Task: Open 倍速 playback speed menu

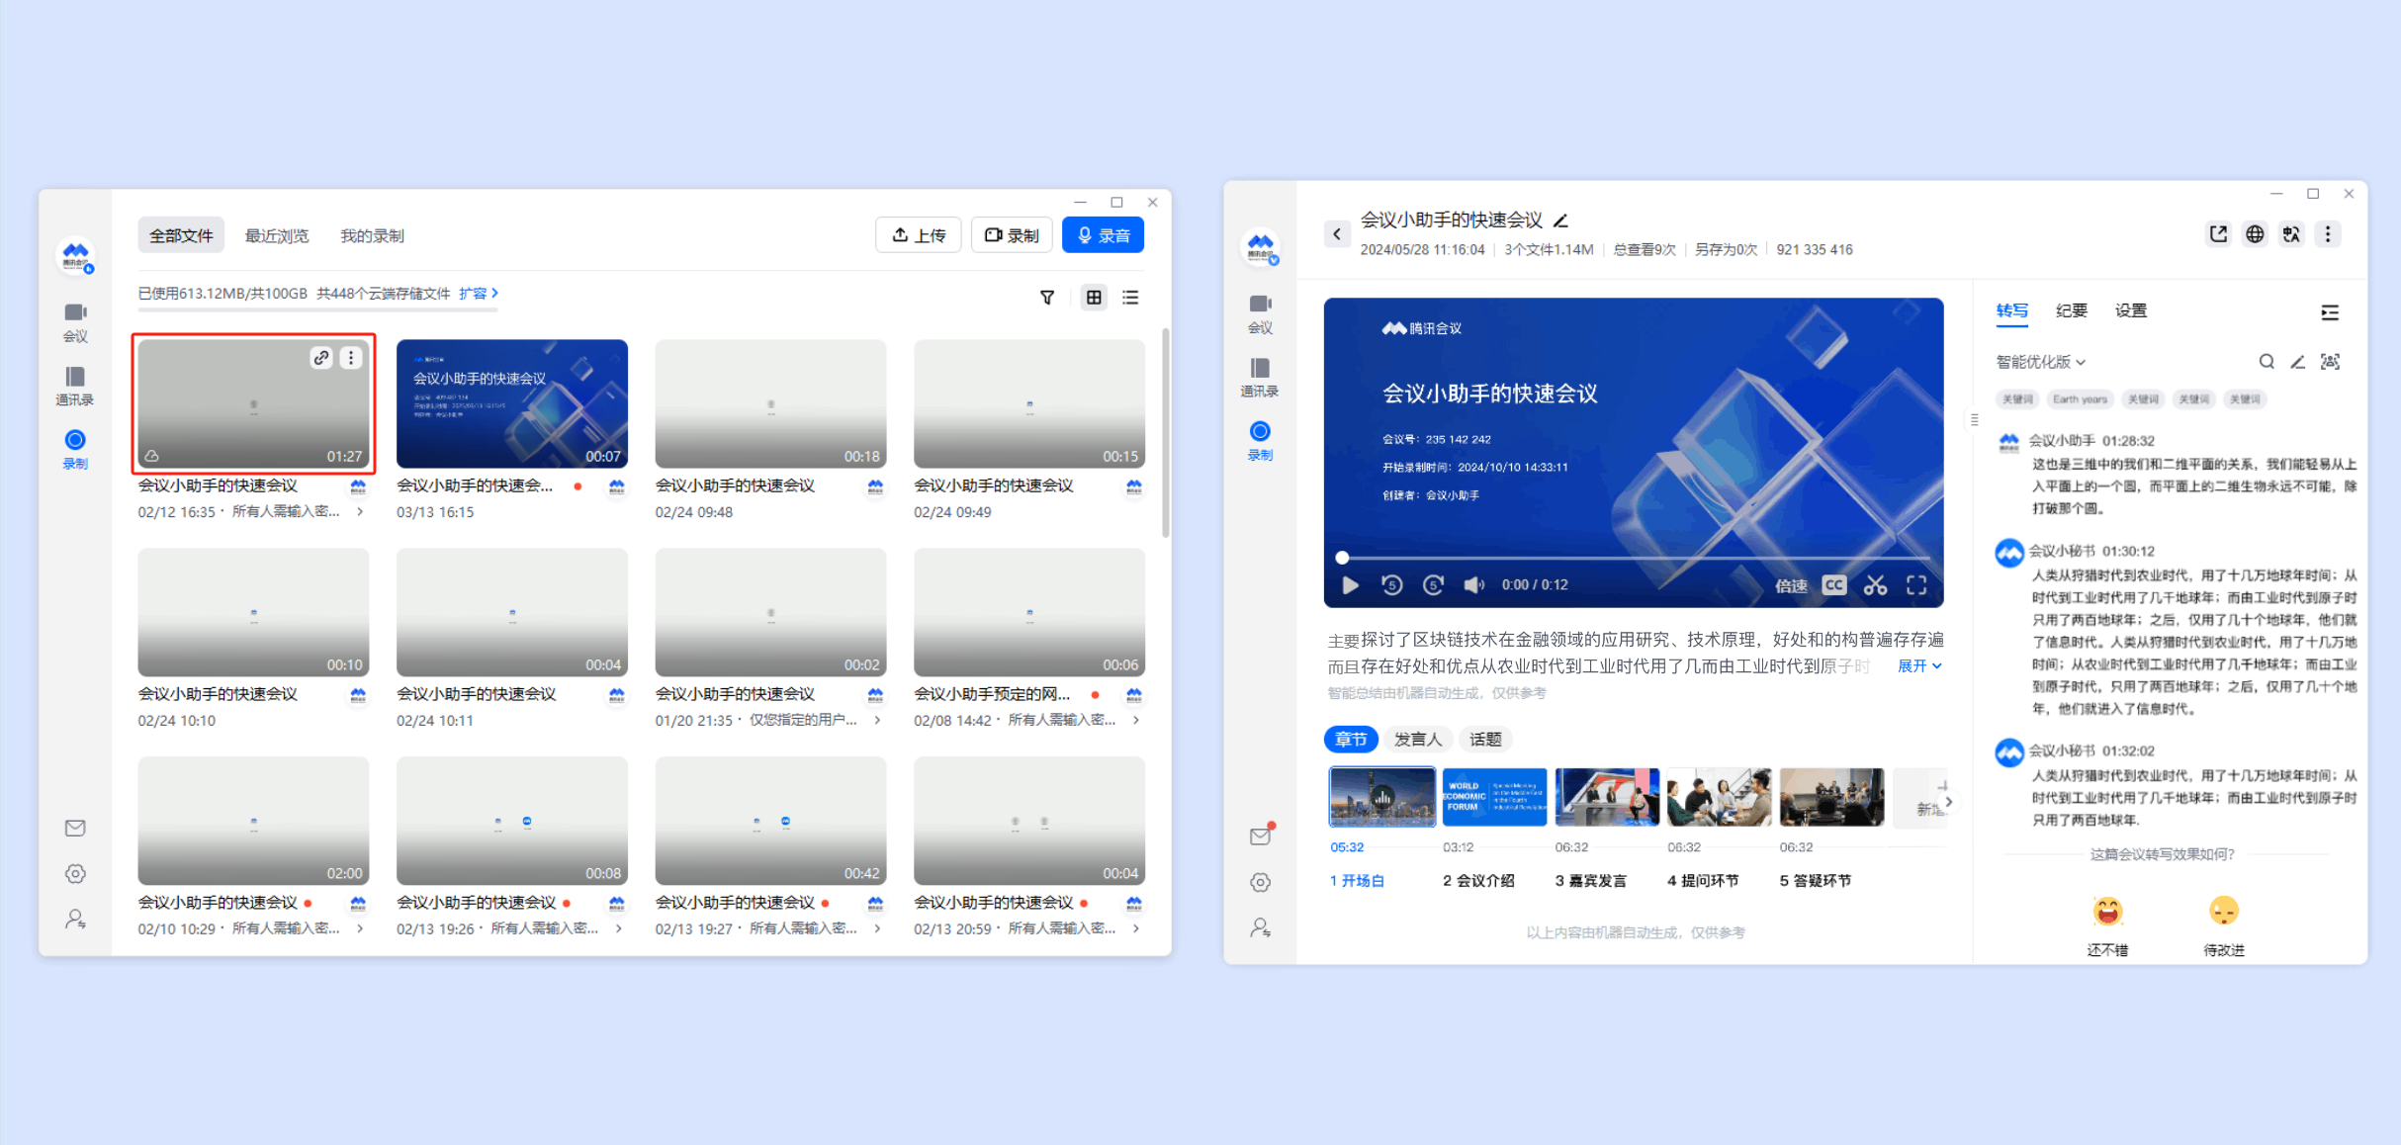Action: point(1791,585)
